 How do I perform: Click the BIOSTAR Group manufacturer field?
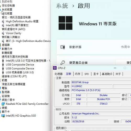(x=101, y=82)
